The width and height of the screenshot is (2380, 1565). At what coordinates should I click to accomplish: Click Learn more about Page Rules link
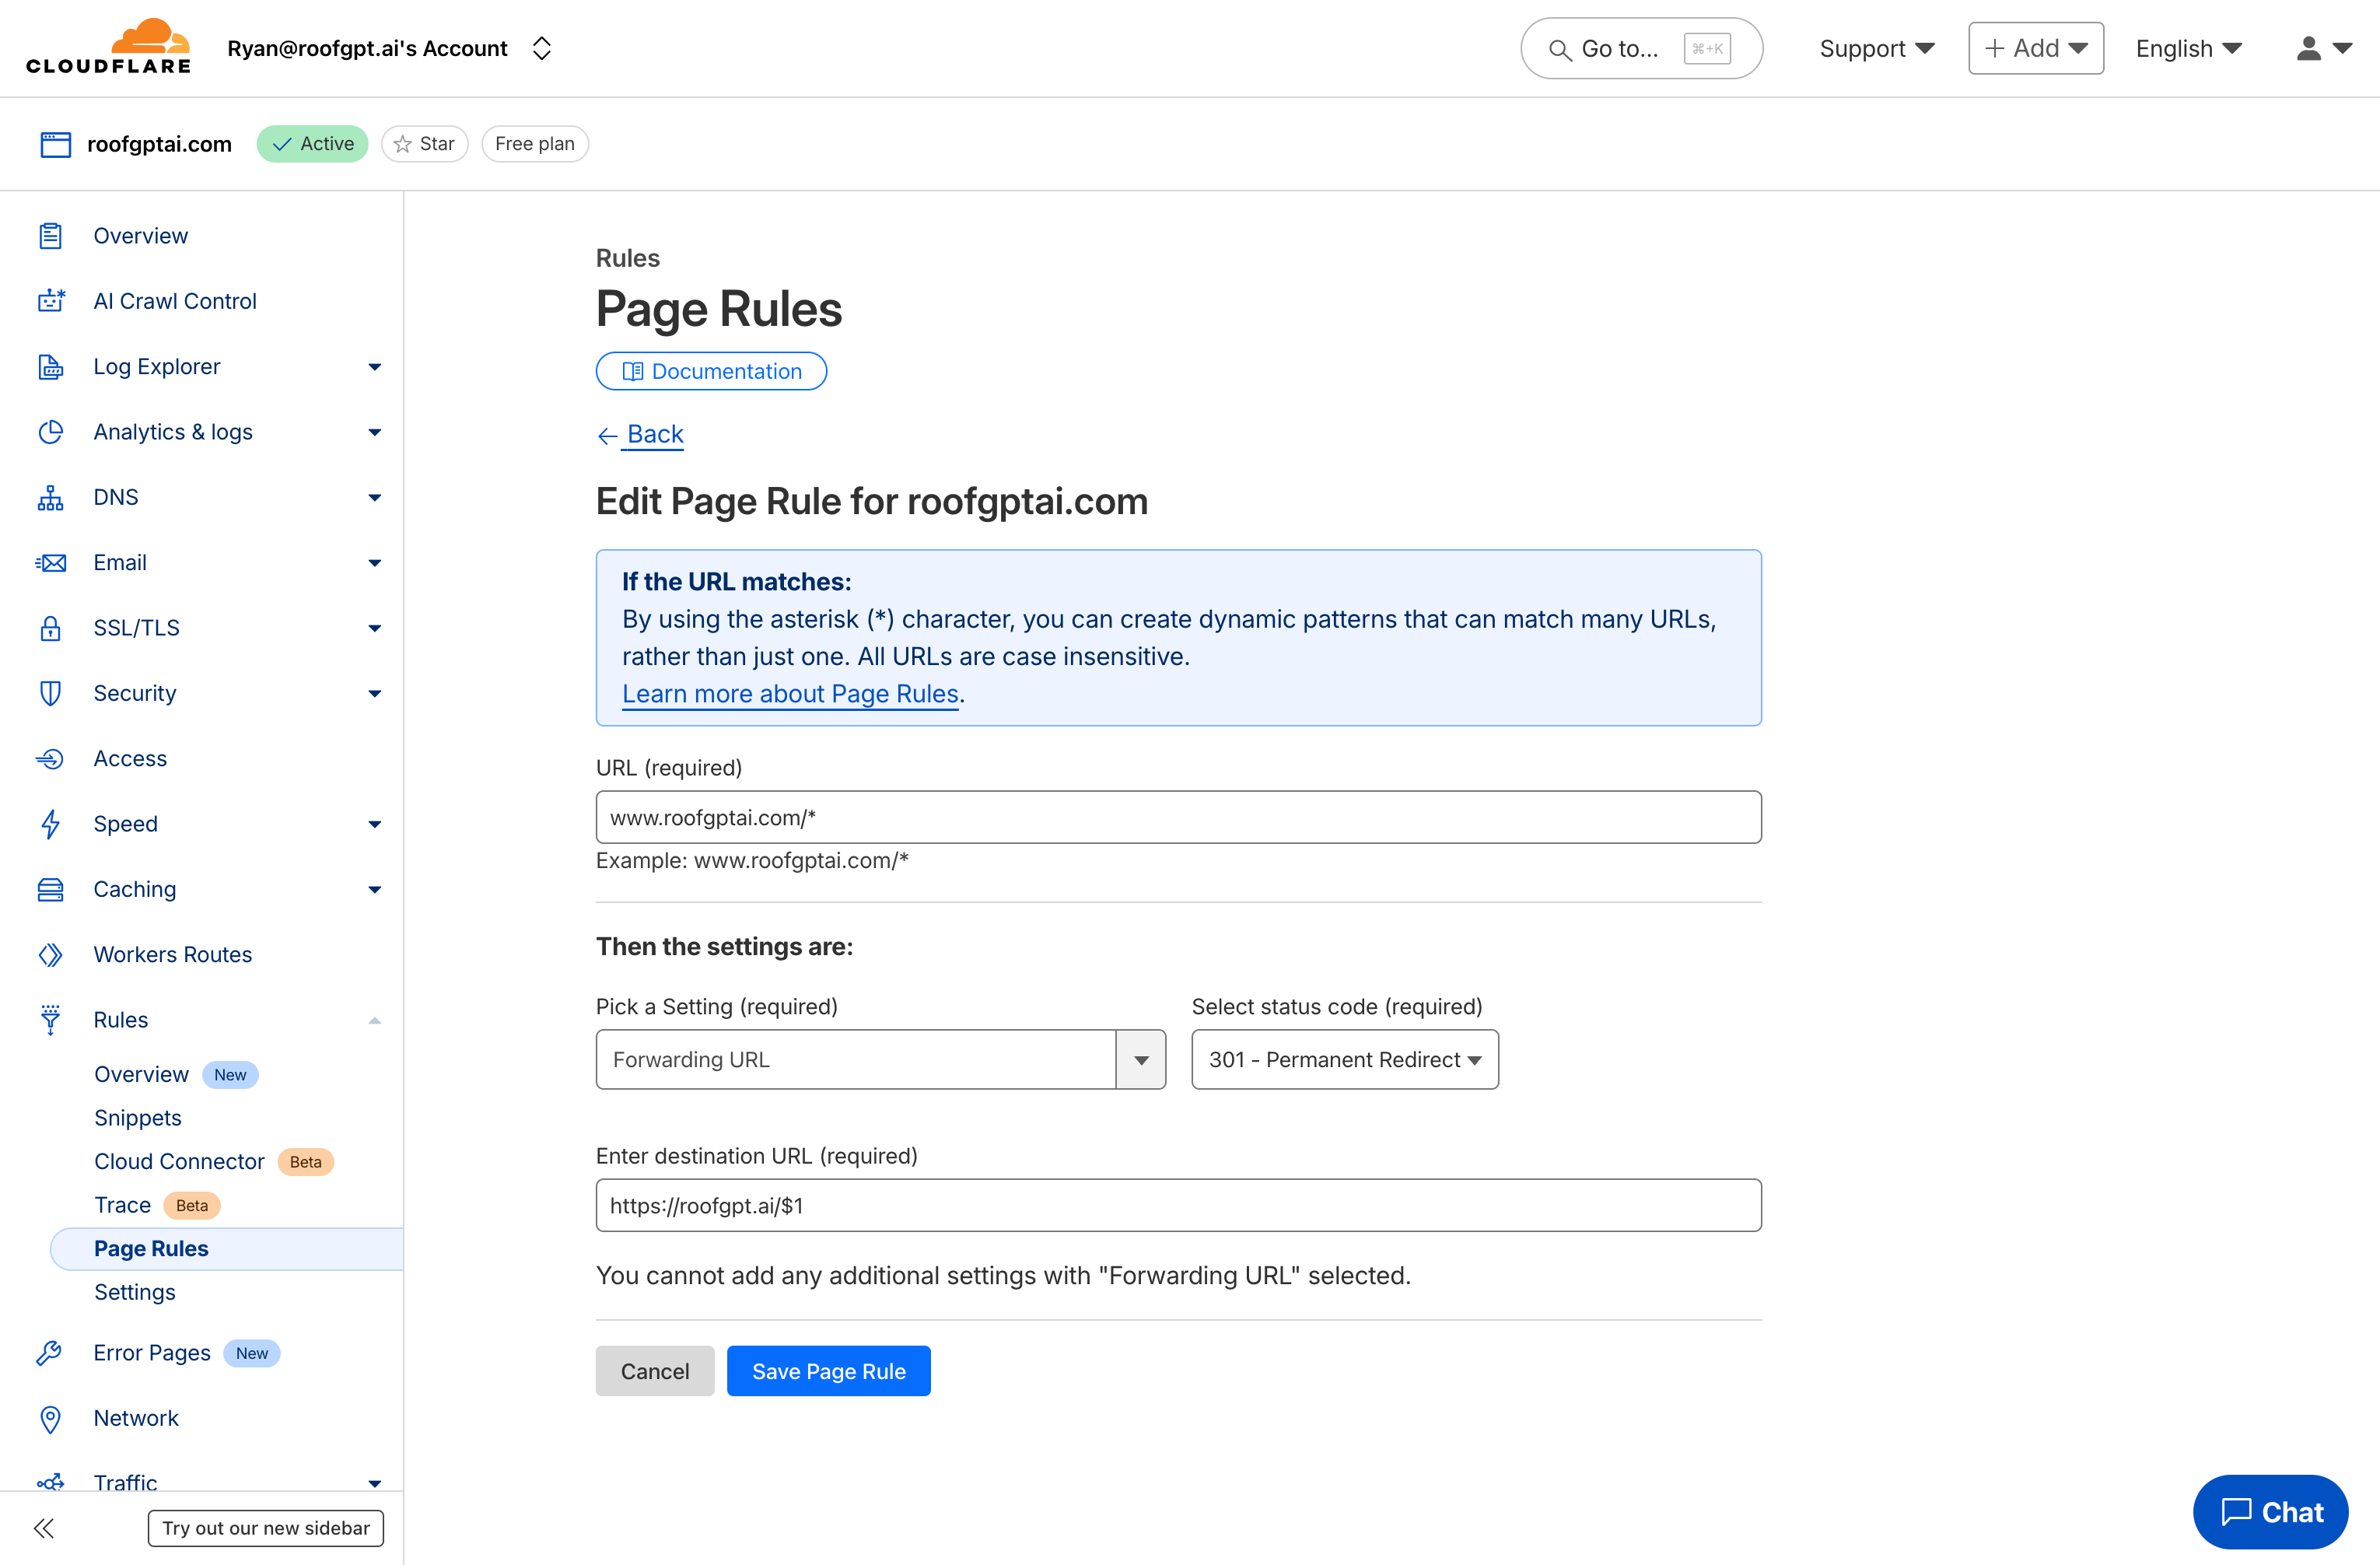(x=790, y=693)
